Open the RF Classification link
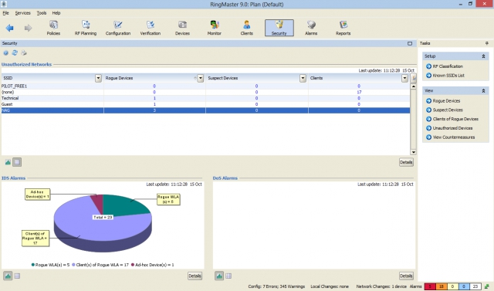 448,66
